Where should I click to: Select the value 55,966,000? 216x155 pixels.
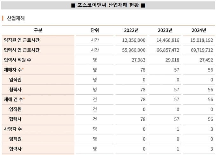point(134,50)
